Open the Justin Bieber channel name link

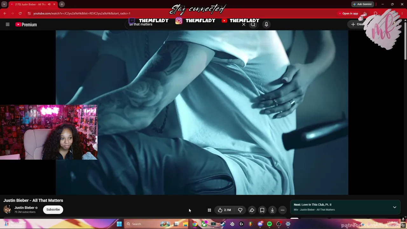(x=24, y=208)
